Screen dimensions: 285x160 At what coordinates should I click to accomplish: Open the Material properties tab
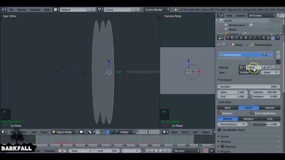pos(264,38)
